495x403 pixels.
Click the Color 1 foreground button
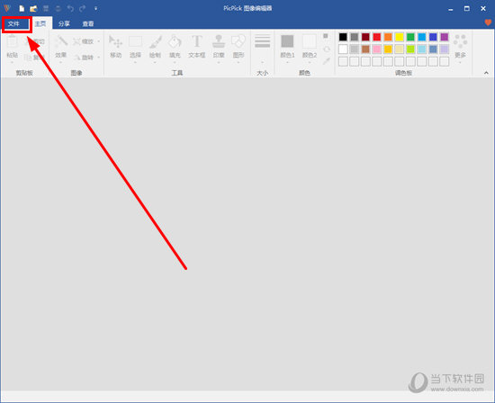(x=287, y=48)
